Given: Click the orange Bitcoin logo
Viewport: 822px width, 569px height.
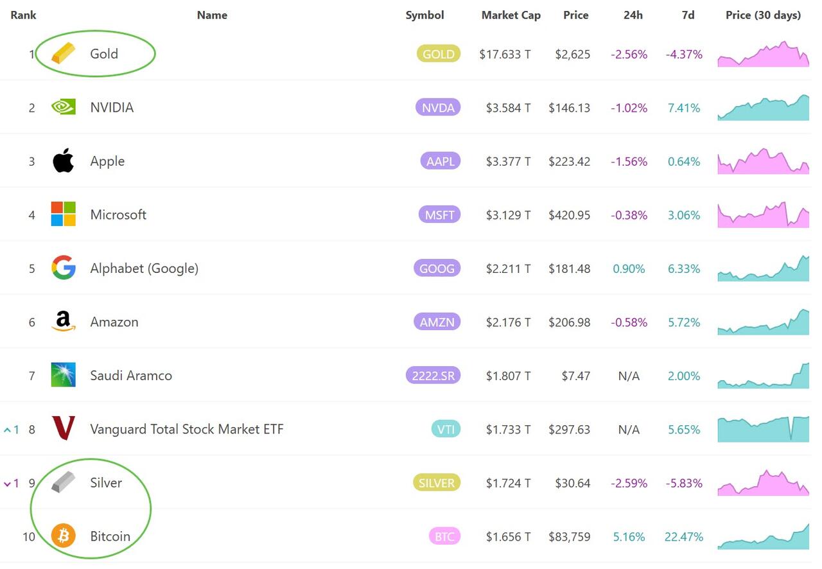Looking at the screenshot, I should point(63,536).
